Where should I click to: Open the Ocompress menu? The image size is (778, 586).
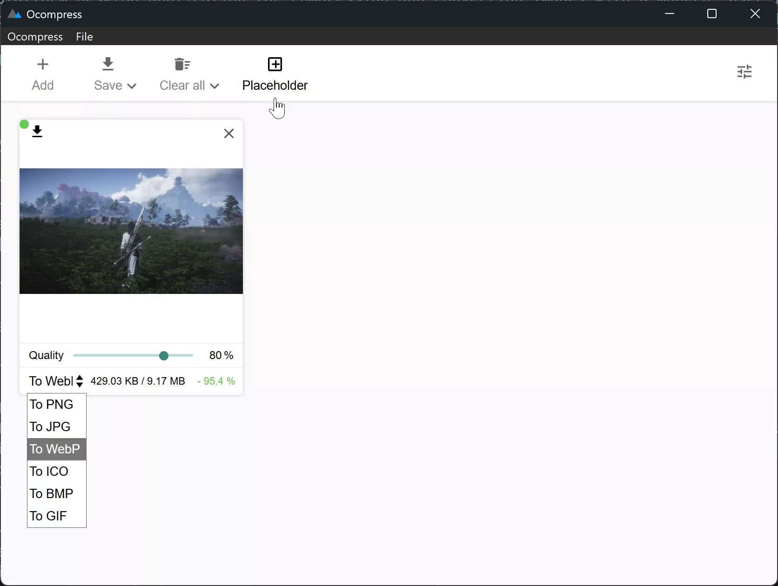click(x=34, y=37)
